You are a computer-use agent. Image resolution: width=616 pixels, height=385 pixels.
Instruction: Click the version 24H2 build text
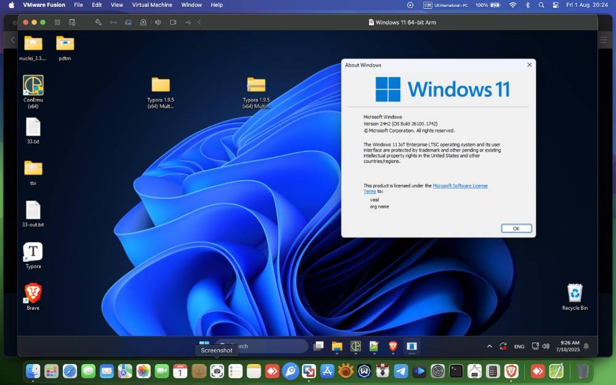coord(400,123)
